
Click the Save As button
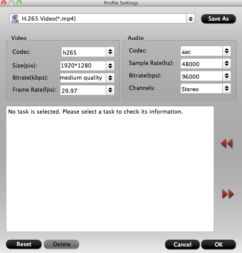(x=218, y=19)
